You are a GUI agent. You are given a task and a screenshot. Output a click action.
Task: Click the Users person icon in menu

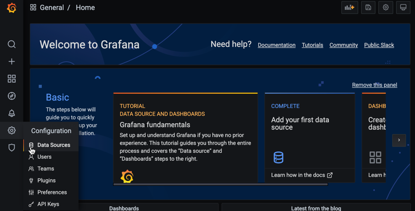tap(31, 157)
